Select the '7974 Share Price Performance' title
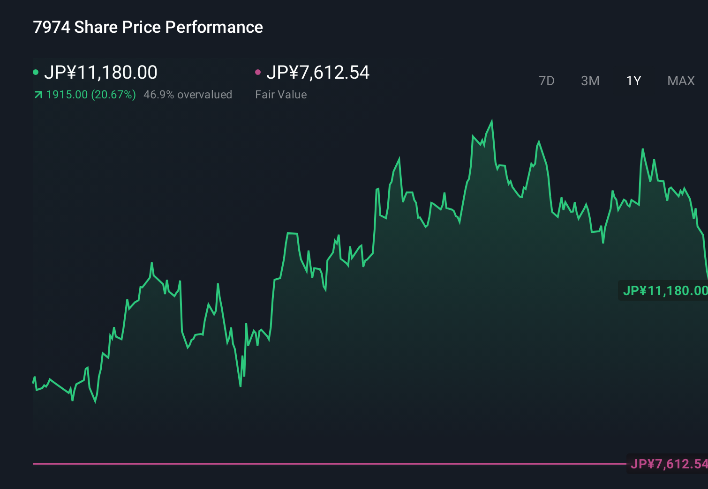Screen dimensions: 708x489 [148, 27]
